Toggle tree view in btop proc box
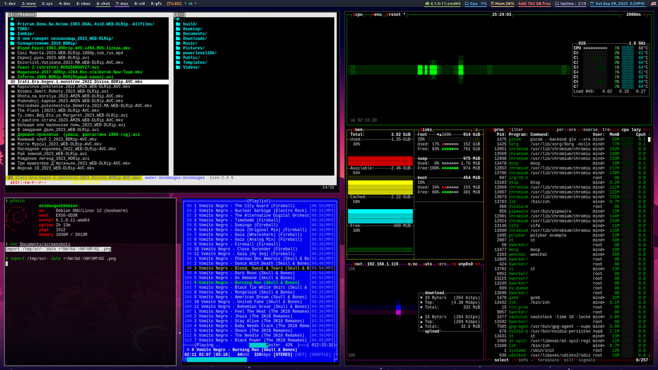Screen dimensions: 658x370 (607, 129)
